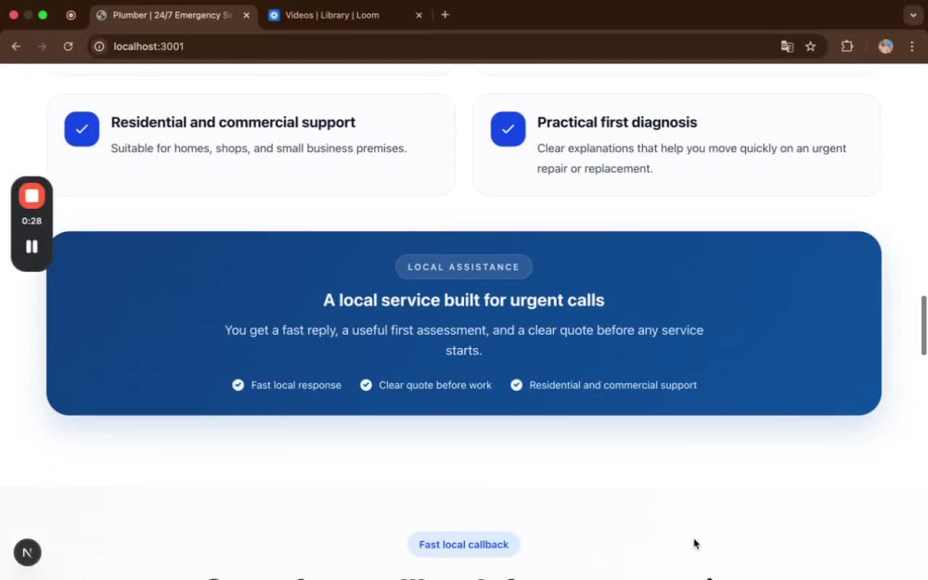Click the Clear quote before work check icon
The image size is (928, 580).
coord(366,385)
